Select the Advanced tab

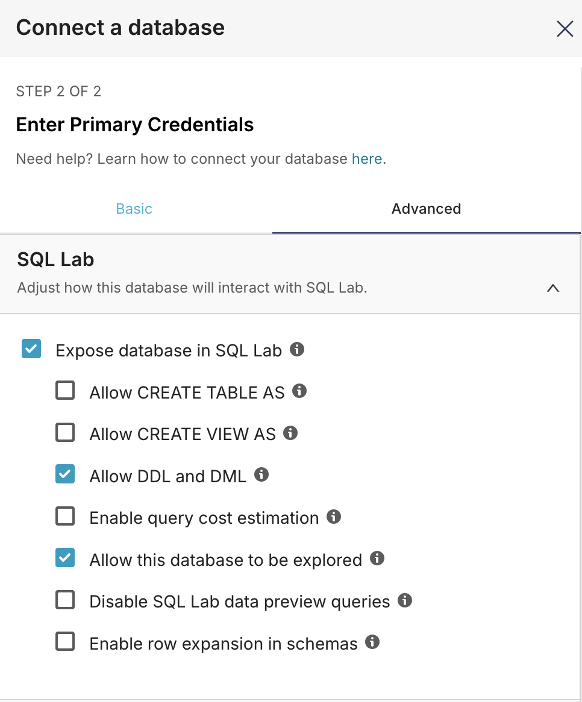(x=426, y=209)
